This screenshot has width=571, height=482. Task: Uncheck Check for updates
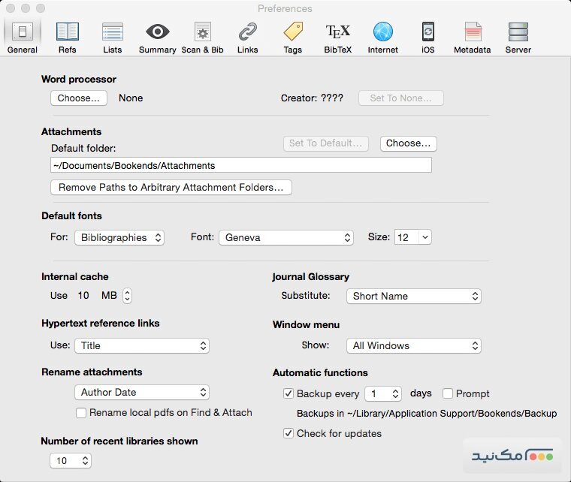coord(289,433)
